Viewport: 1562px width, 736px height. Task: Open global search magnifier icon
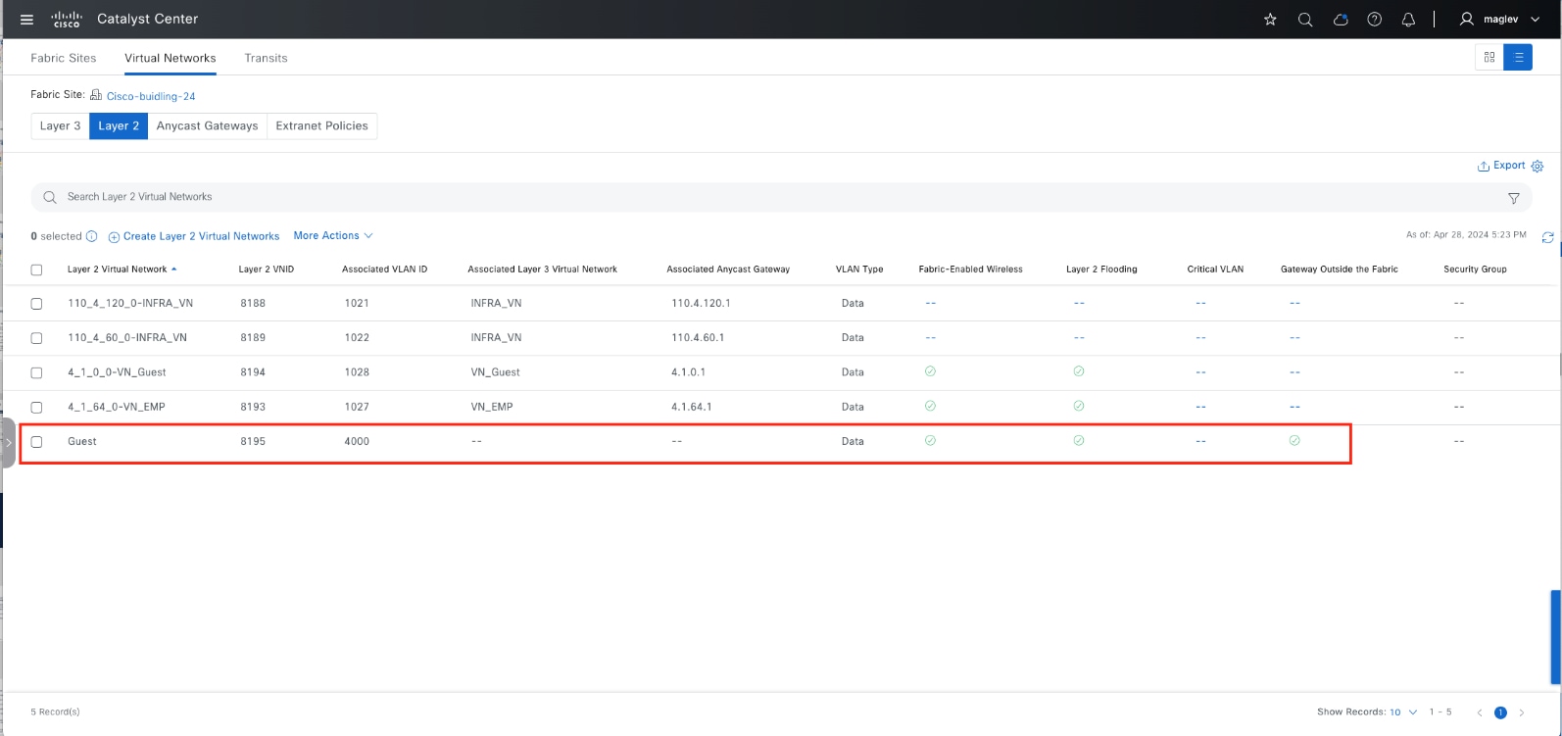tap(1304, 20)
